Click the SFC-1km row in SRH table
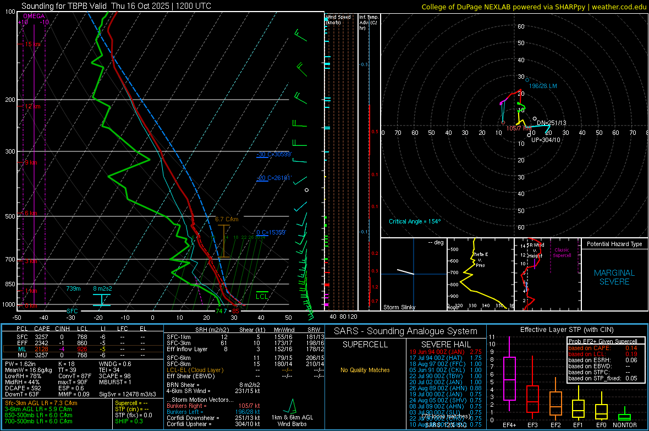Screen dimensions: 649x431 (x=245, y=337)
